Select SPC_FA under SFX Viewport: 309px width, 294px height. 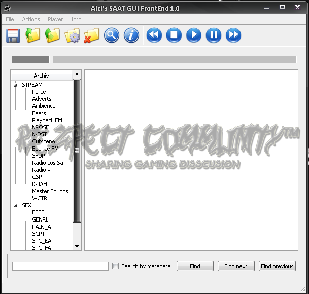point(42,248)
